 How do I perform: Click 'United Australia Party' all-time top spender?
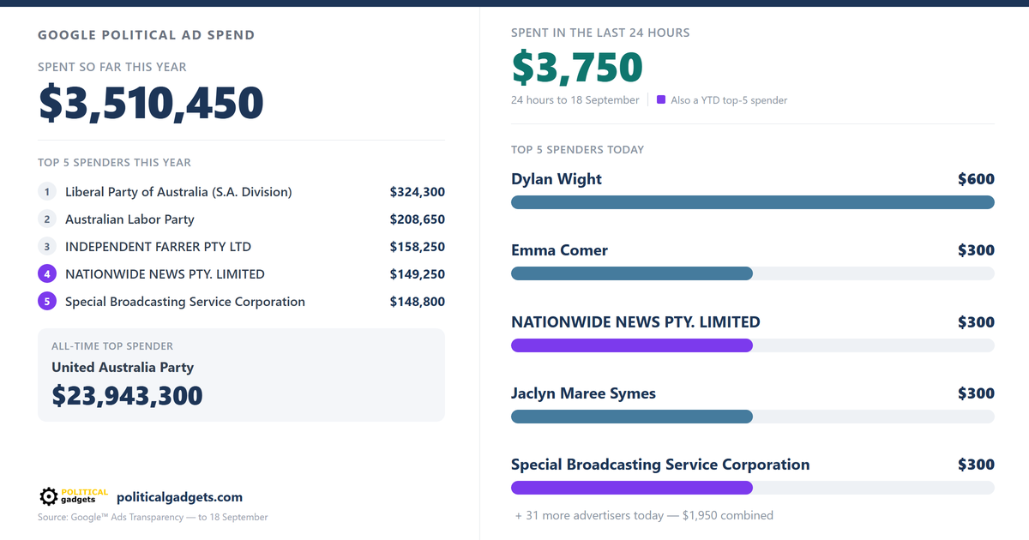click(x=123, y=368)
